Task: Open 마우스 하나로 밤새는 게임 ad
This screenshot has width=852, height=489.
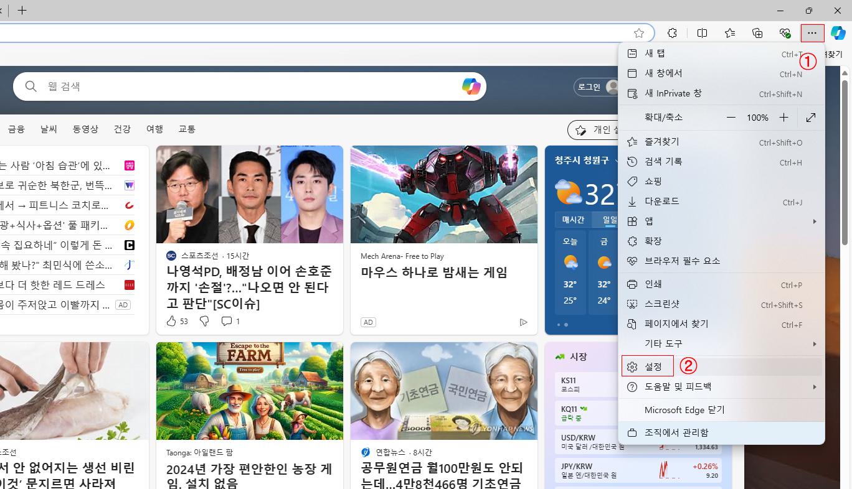Action: [x=434, y=272]
